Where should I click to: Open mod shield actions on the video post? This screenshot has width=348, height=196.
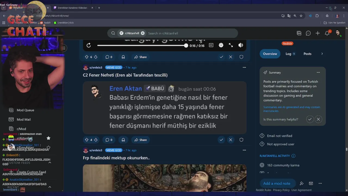pos(241,57)
